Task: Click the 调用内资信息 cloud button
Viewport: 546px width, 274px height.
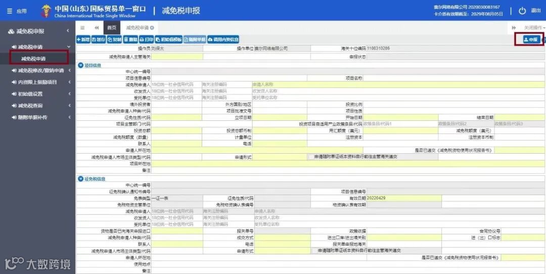Action: (223, 40)
